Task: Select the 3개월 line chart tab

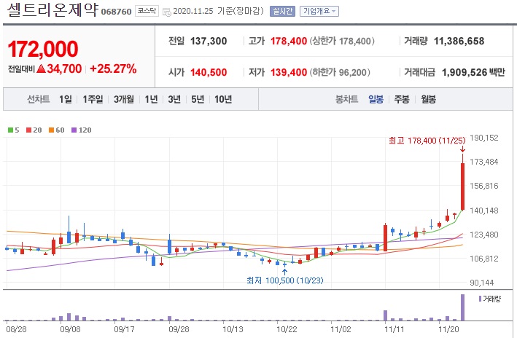Action: pos(124,99)
